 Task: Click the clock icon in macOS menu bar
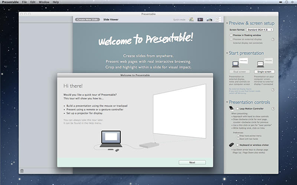click(x=287, y=2)
